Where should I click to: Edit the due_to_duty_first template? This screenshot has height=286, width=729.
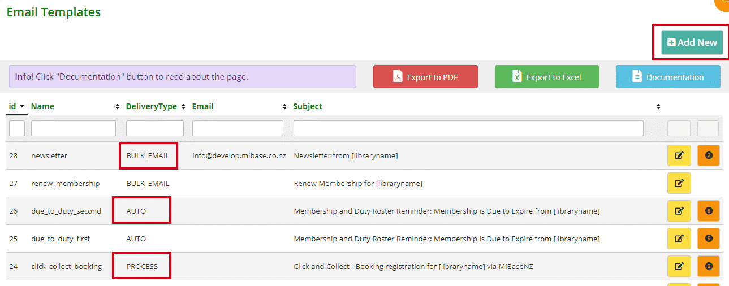coord(679,239)
